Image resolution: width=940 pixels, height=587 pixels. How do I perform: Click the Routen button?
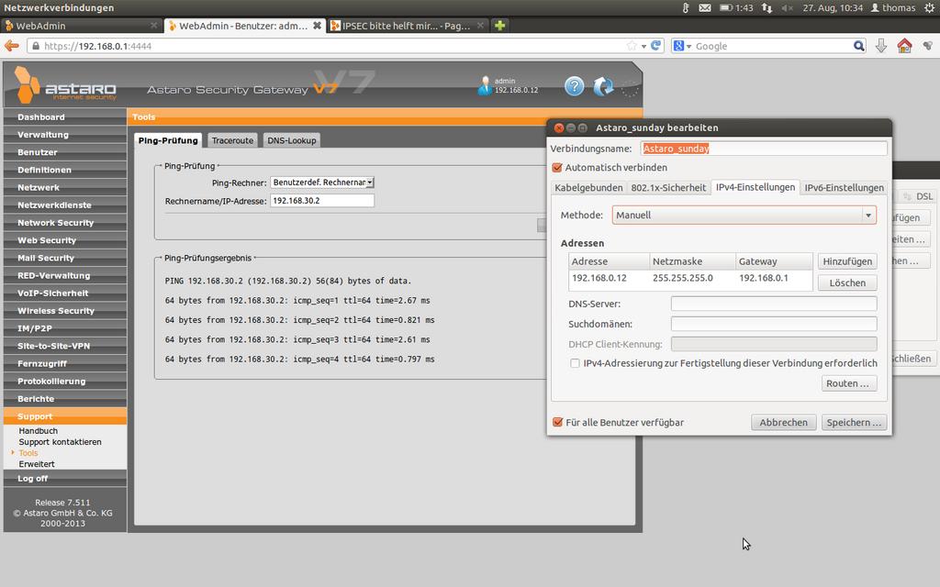point(848,383)
